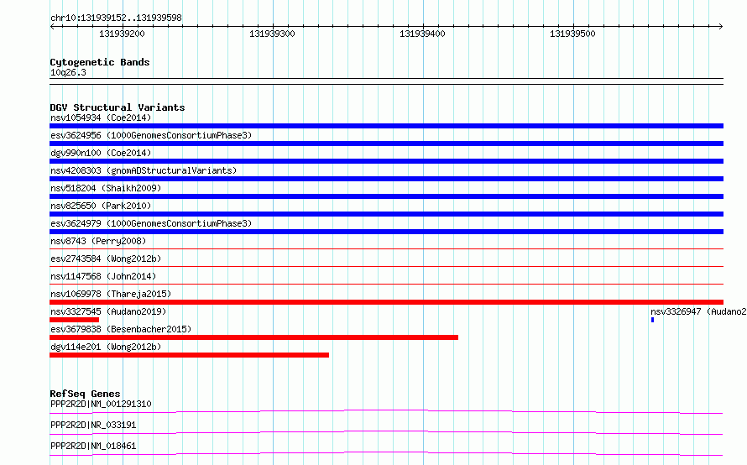Open variant nsv1147568 (John2014) label

(103, 276)
